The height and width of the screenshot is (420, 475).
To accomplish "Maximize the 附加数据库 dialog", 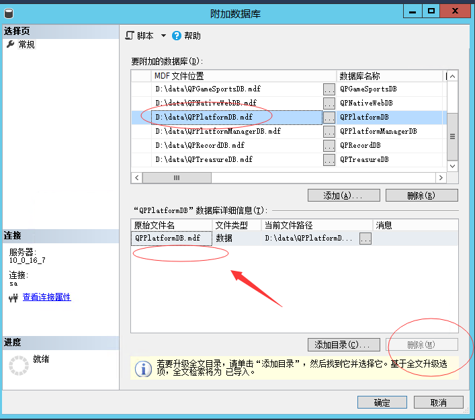I will tap(431, 11).
